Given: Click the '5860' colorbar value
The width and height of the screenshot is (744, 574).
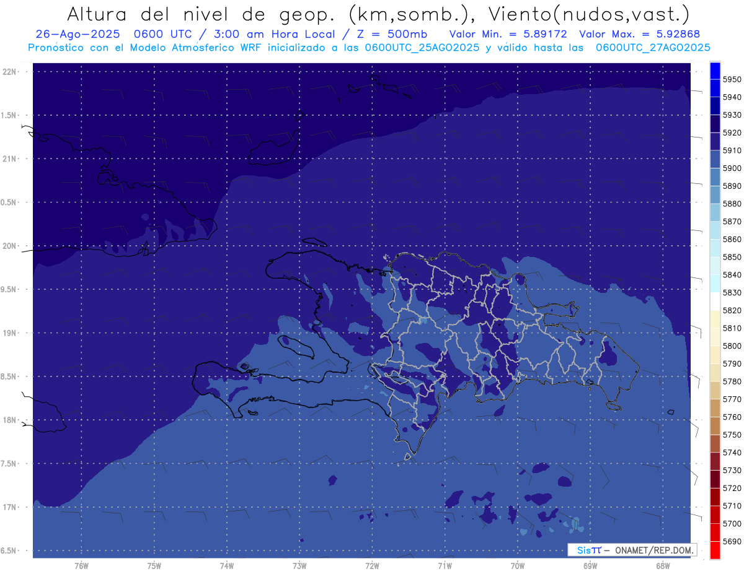Looking at the screenshot, I should [732, 239].
